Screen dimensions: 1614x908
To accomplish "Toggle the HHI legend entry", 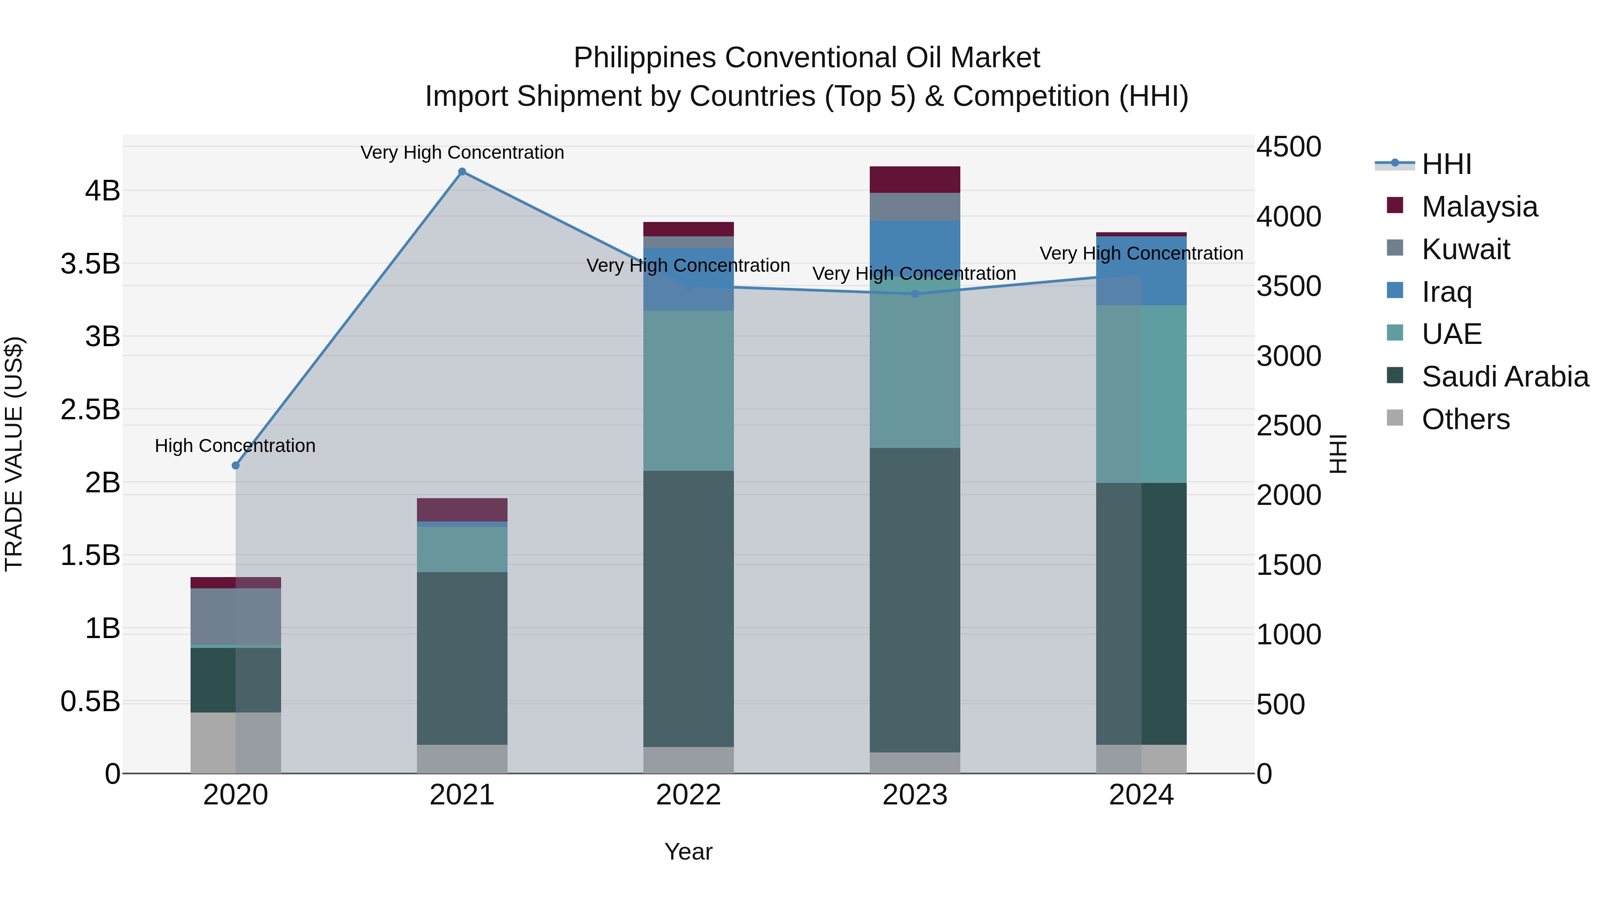I will point(1423,164).
